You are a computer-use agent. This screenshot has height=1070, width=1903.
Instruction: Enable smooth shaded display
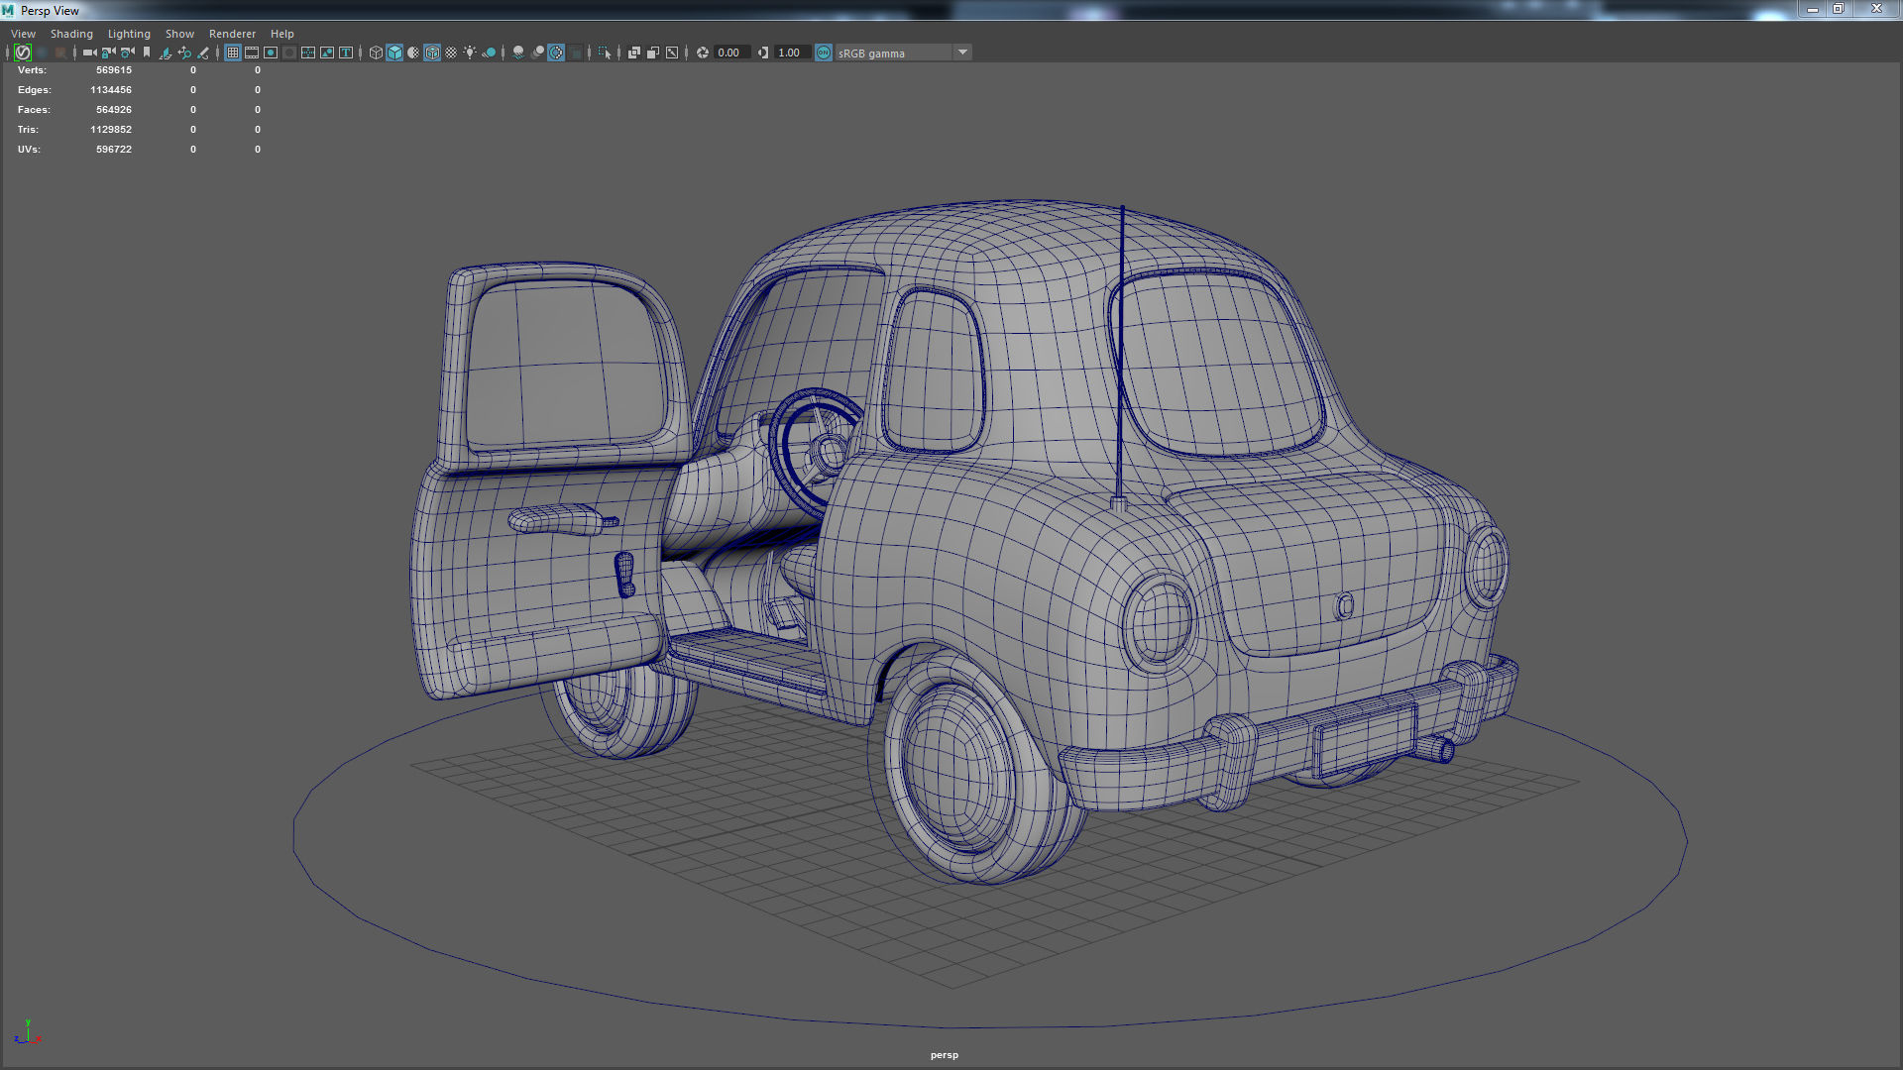(x=394, y=53)
